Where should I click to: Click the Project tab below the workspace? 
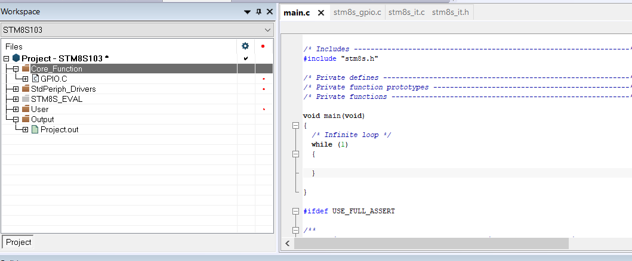19,242
